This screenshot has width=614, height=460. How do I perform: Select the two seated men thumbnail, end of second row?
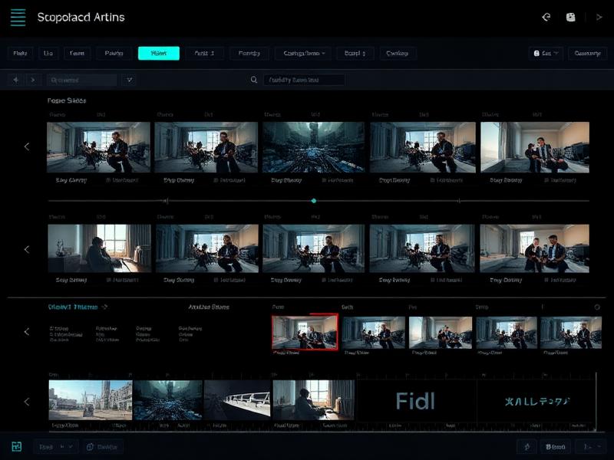[534, 248]
